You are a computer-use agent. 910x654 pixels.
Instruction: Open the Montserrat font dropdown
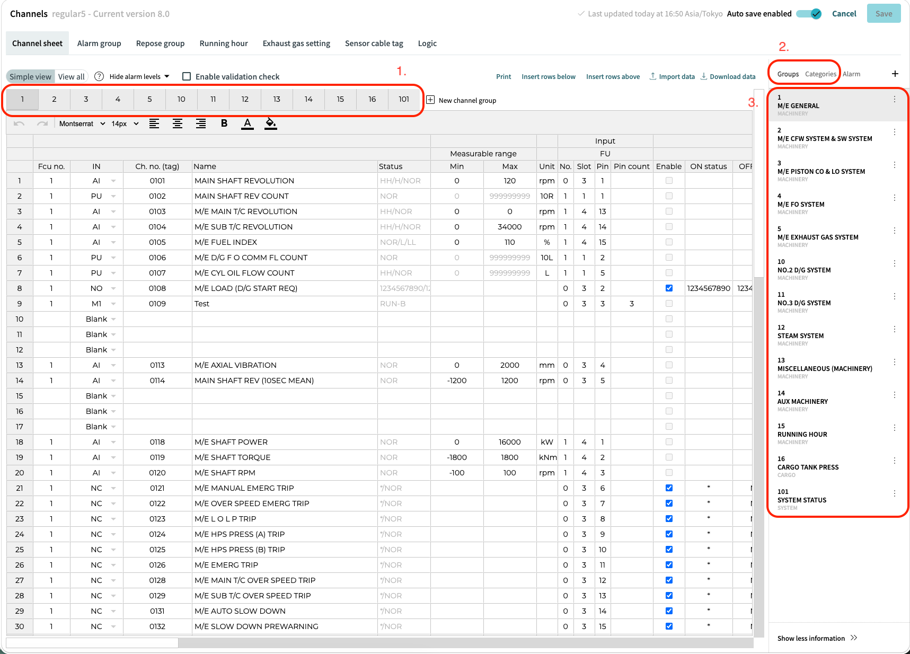point(82,123)
